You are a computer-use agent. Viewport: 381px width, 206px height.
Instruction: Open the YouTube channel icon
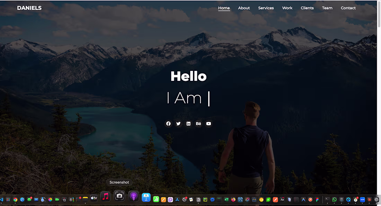[x=209, y=123]
